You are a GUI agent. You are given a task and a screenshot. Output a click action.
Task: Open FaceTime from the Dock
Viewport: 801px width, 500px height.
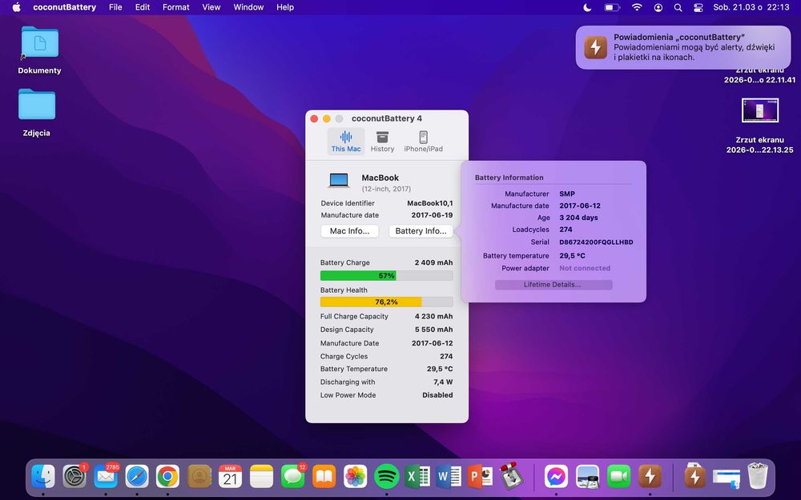(x=618, y=477)
